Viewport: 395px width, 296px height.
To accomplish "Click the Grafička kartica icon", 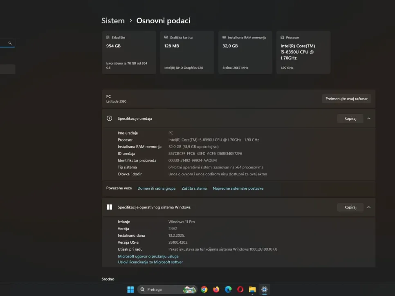I will (x=166, y=37).
